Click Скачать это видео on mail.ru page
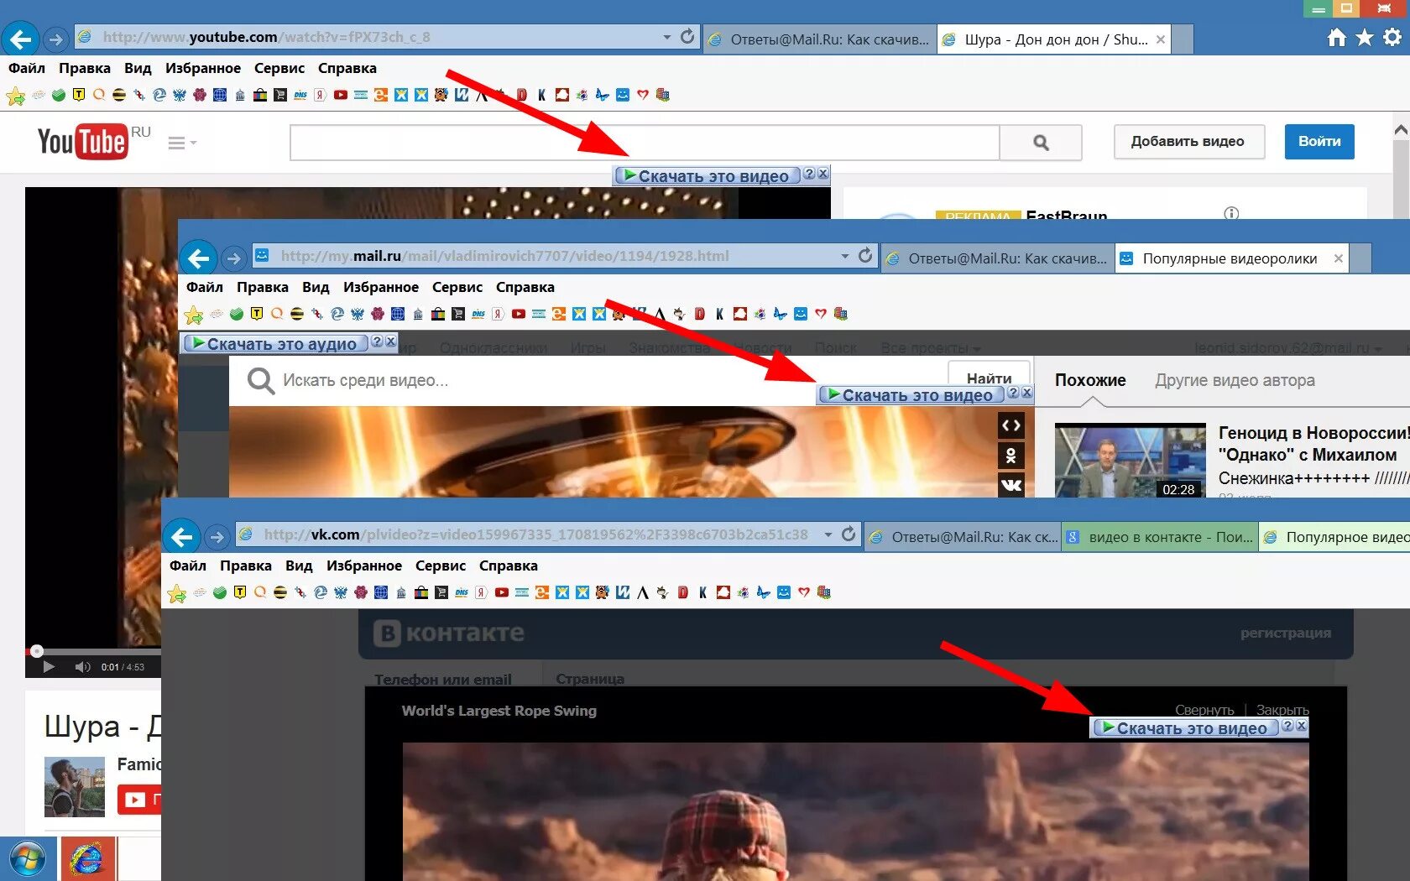 (x=911, y=394)
